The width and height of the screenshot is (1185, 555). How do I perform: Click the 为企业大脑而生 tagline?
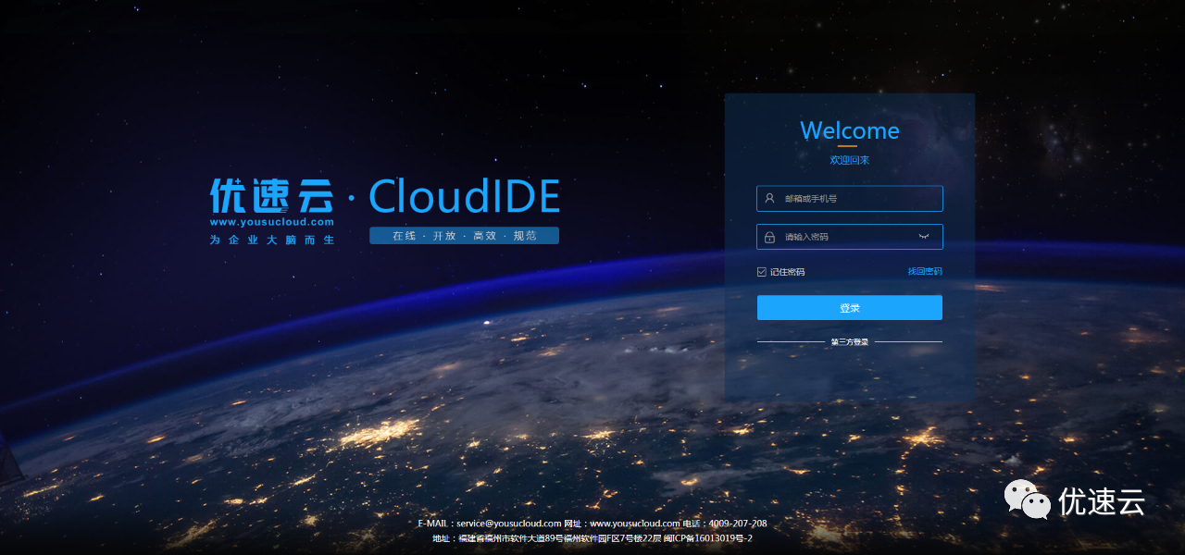click(x=272, y=240)
